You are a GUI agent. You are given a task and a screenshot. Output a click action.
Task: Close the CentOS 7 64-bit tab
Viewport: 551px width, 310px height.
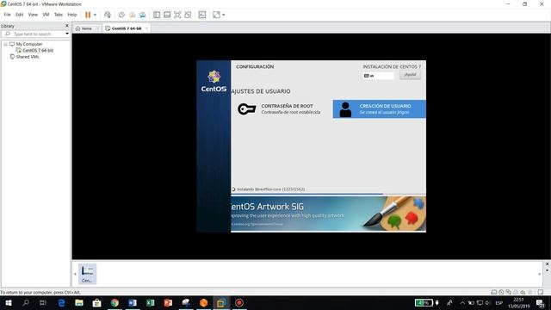[146, 28]
